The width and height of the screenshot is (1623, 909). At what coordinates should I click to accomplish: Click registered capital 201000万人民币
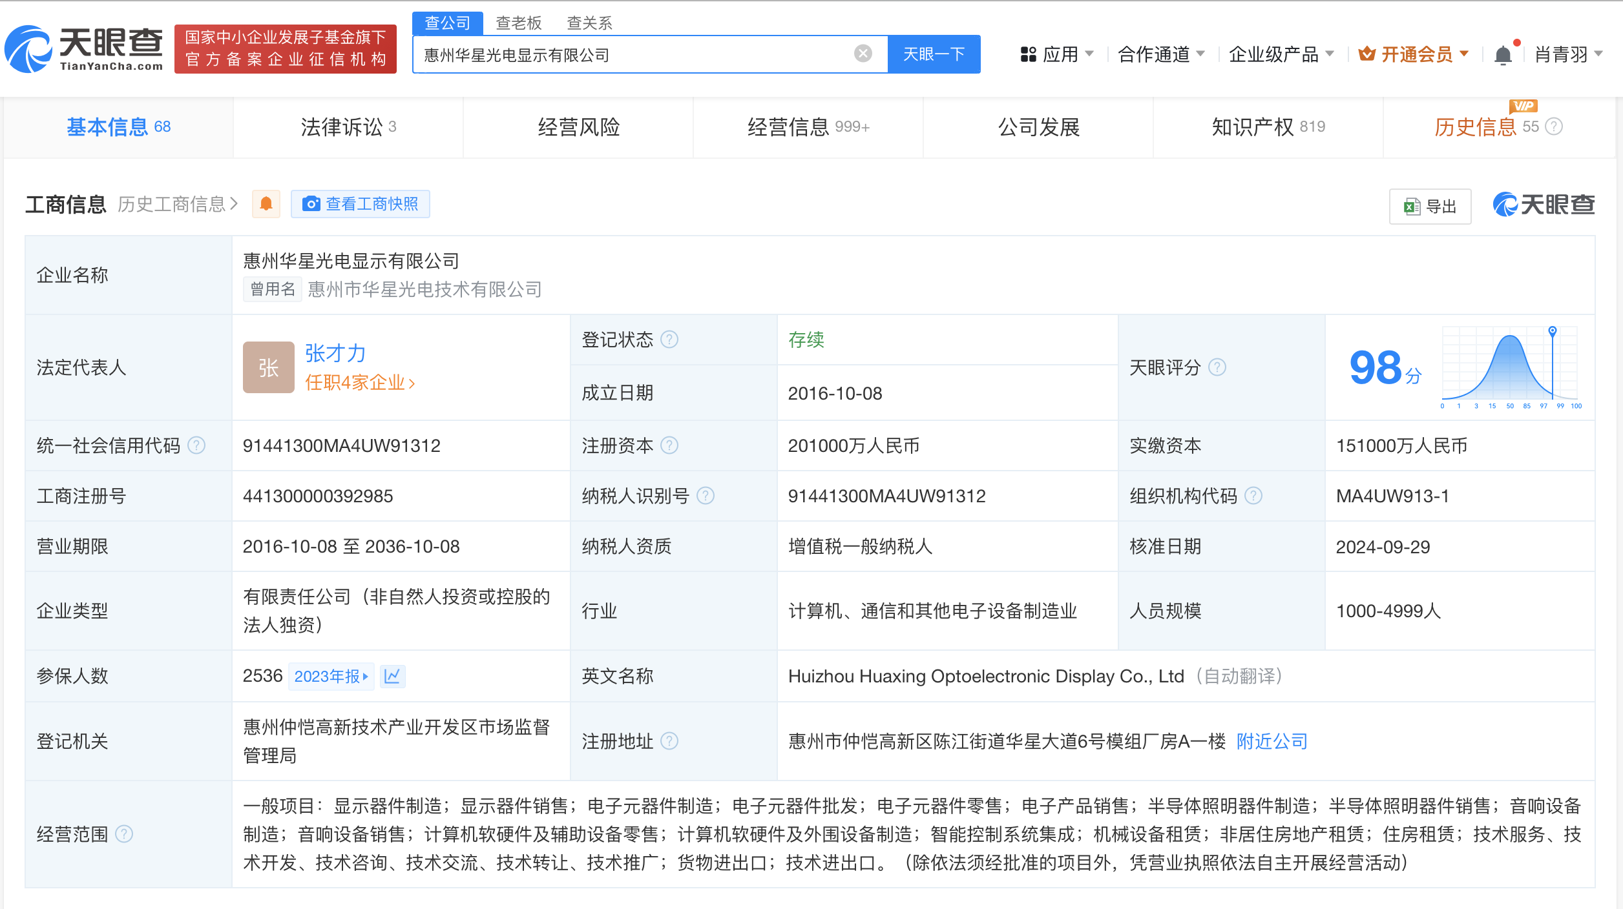pos(853,445)
